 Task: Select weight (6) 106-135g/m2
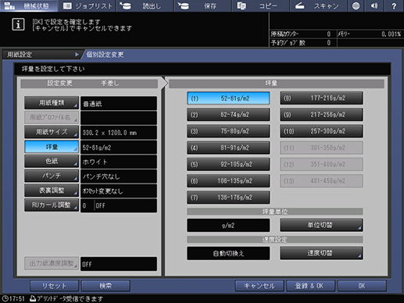click(x=228, y=180)
